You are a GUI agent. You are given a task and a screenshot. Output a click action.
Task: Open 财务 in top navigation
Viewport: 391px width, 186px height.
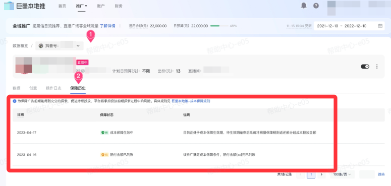click(x=119, y=6)
